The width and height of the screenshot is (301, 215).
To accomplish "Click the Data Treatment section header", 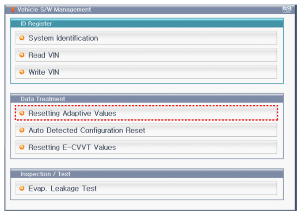I will point(43,99).
